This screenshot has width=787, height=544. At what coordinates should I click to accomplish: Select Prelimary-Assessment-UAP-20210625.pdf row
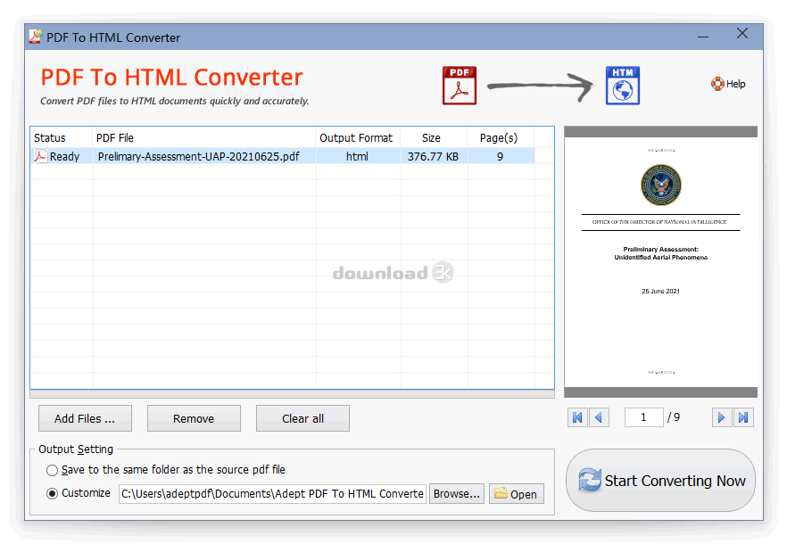tap(283, 156)
